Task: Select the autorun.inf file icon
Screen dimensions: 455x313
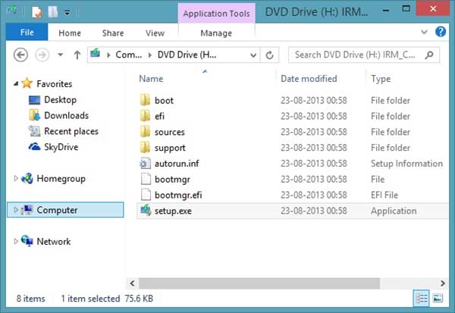Action: 145,163
